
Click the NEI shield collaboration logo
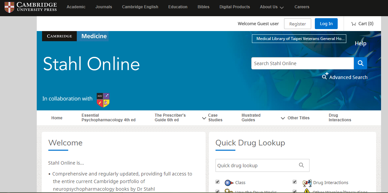point(103,100)
